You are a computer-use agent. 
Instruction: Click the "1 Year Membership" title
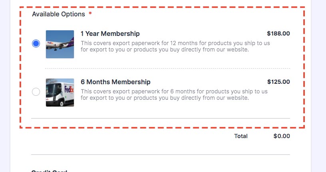coord(110,34)
